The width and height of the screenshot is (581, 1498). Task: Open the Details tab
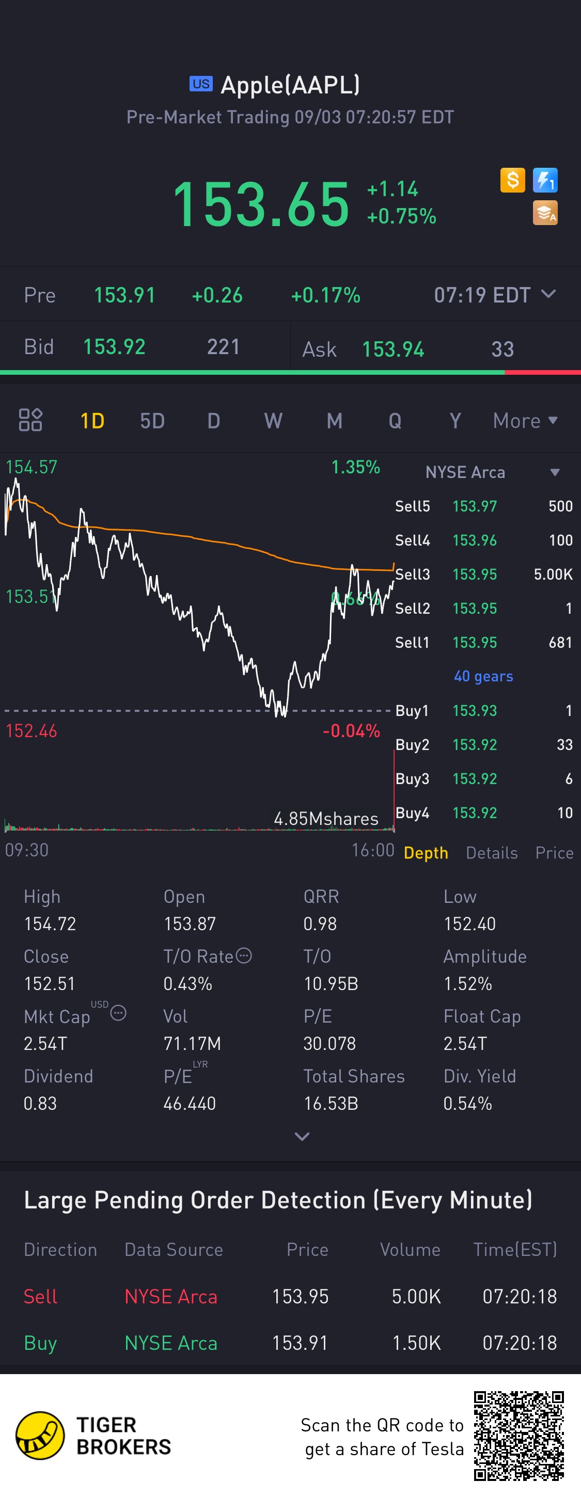(x=492, y=853)
